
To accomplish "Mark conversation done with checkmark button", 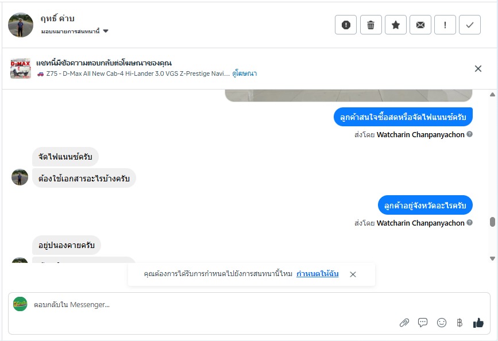I will point(470,25).
